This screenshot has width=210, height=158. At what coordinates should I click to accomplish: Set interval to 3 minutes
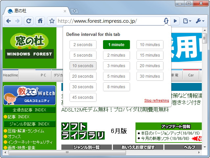(x=116, y=66)
